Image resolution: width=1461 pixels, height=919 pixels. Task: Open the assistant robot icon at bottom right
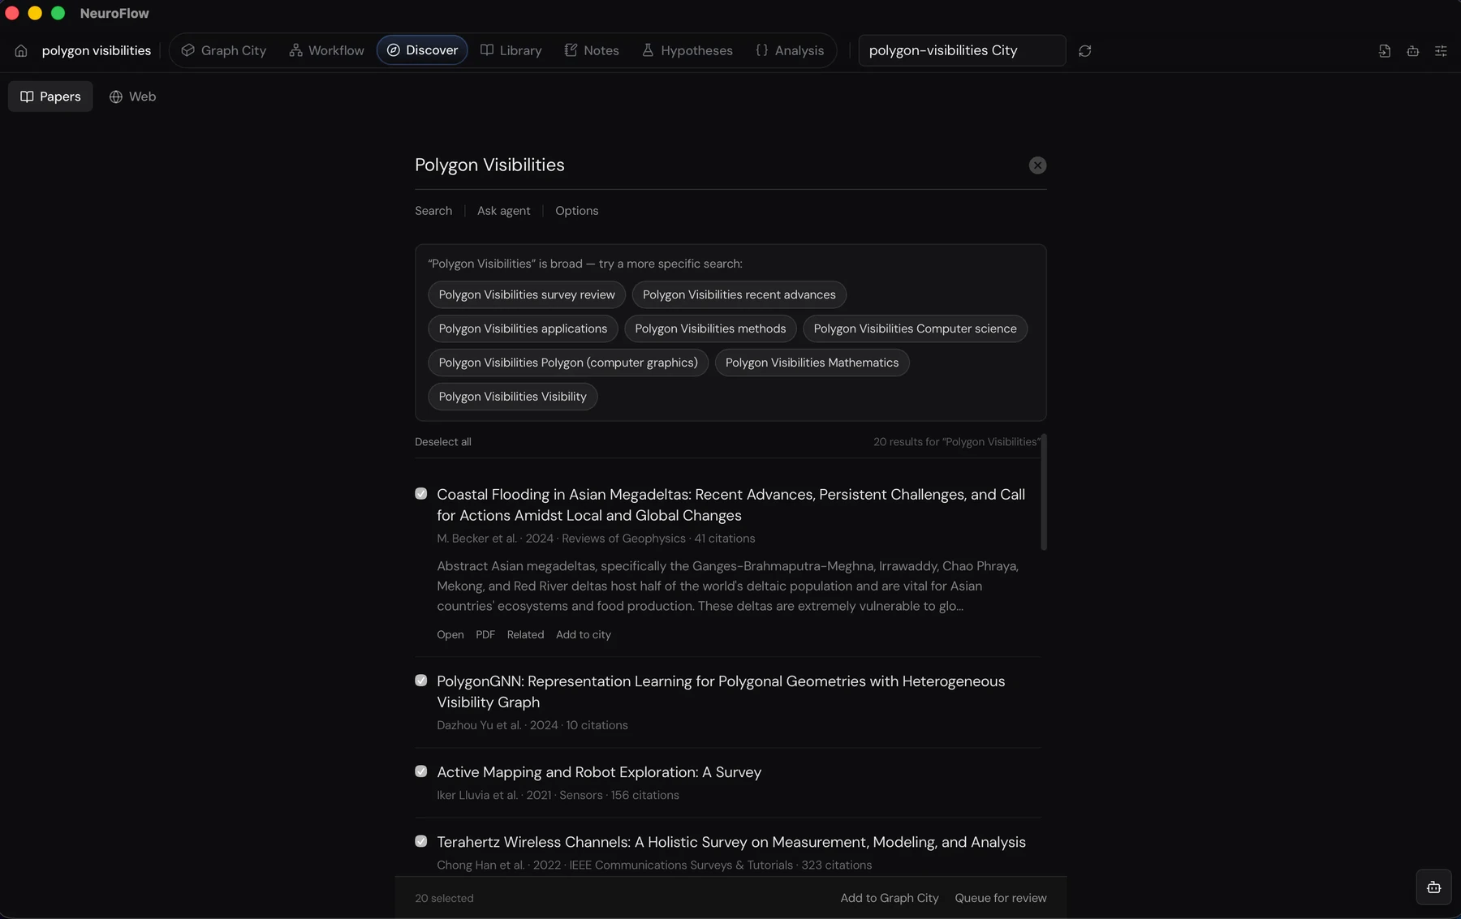coord(1433,887)
